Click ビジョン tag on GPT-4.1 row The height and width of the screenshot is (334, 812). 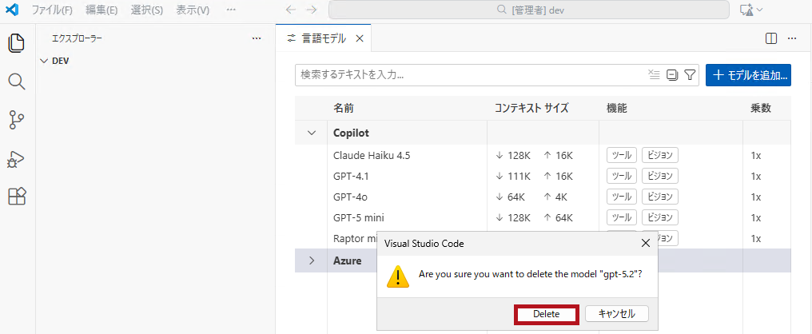coord(660,176)
